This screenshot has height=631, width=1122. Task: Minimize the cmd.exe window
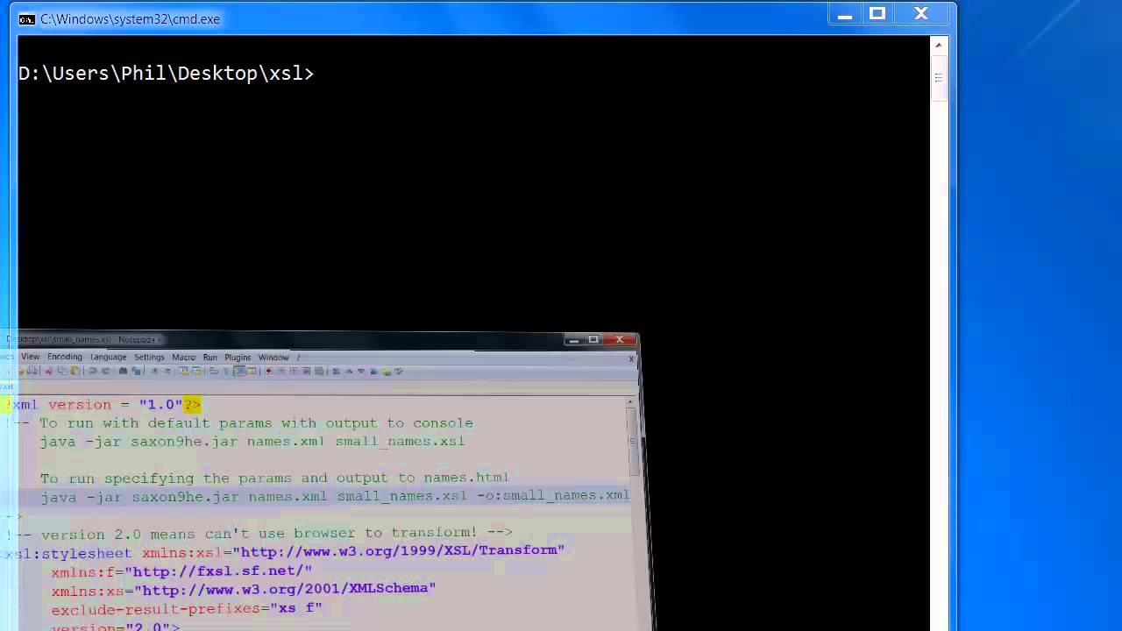pos(845,14)
